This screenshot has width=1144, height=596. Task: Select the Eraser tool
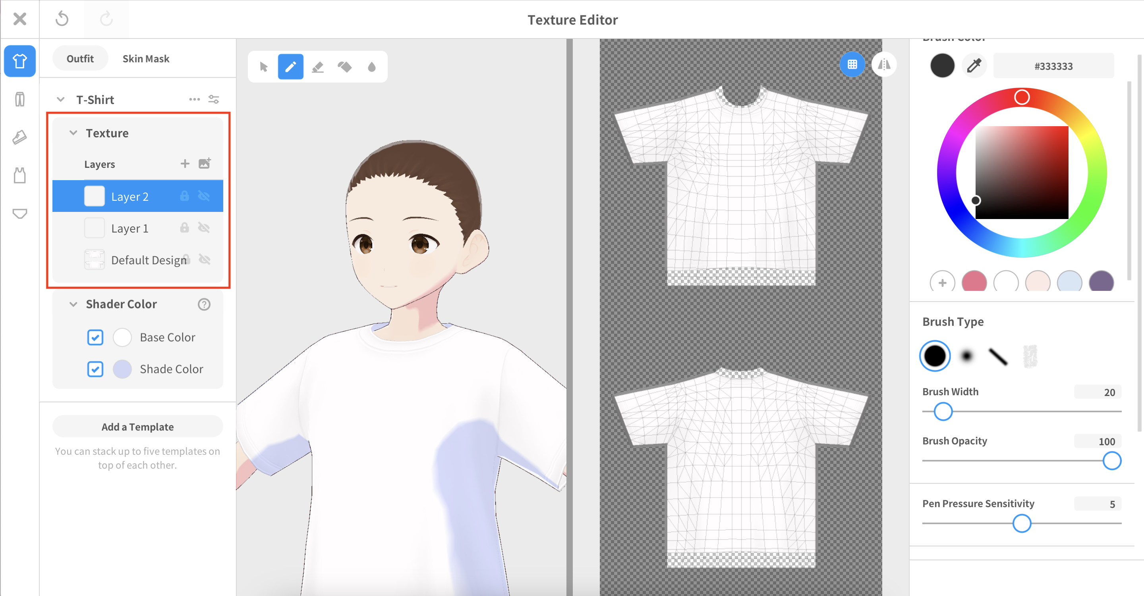317,67
